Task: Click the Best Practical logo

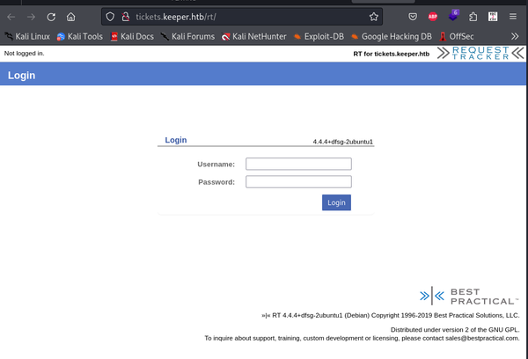Action: 468,295
